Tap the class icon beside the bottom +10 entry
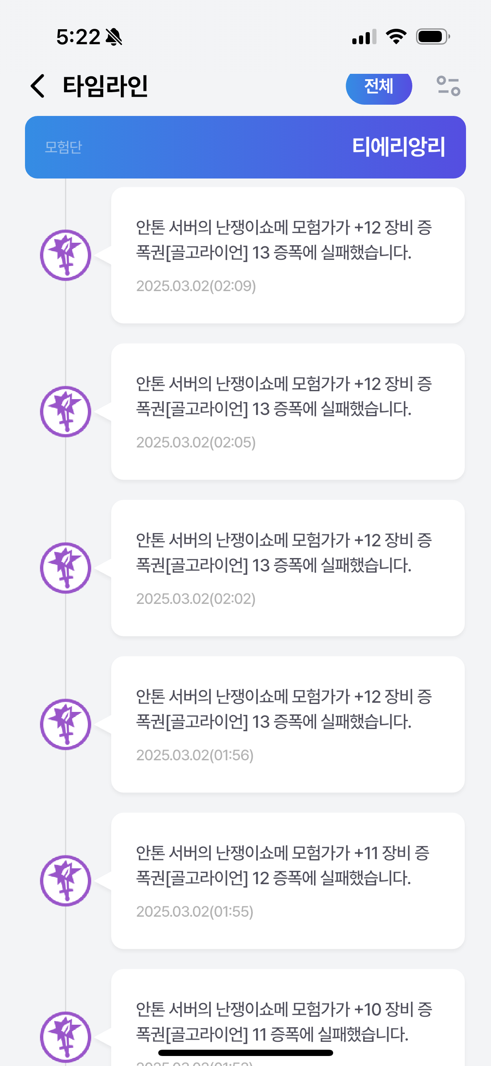Screen dimensions: 491x1066 click(x=65, y=1037)
